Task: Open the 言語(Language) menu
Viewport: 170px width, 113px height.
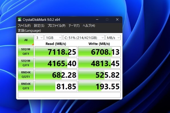Action: tap(29, 31)
